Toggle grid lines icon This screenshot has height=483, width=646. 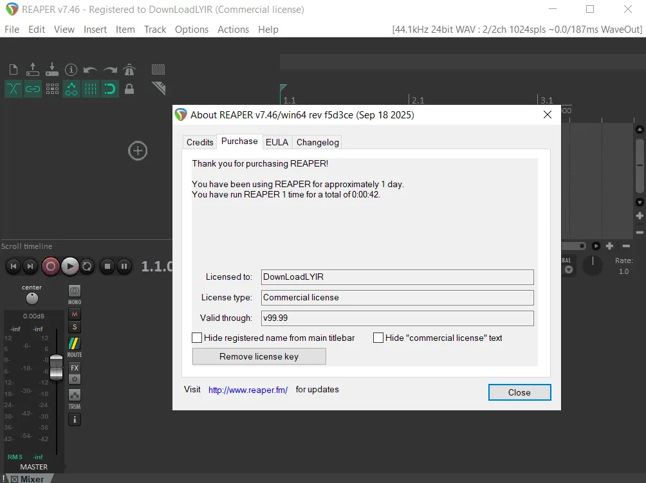point(91,89)
